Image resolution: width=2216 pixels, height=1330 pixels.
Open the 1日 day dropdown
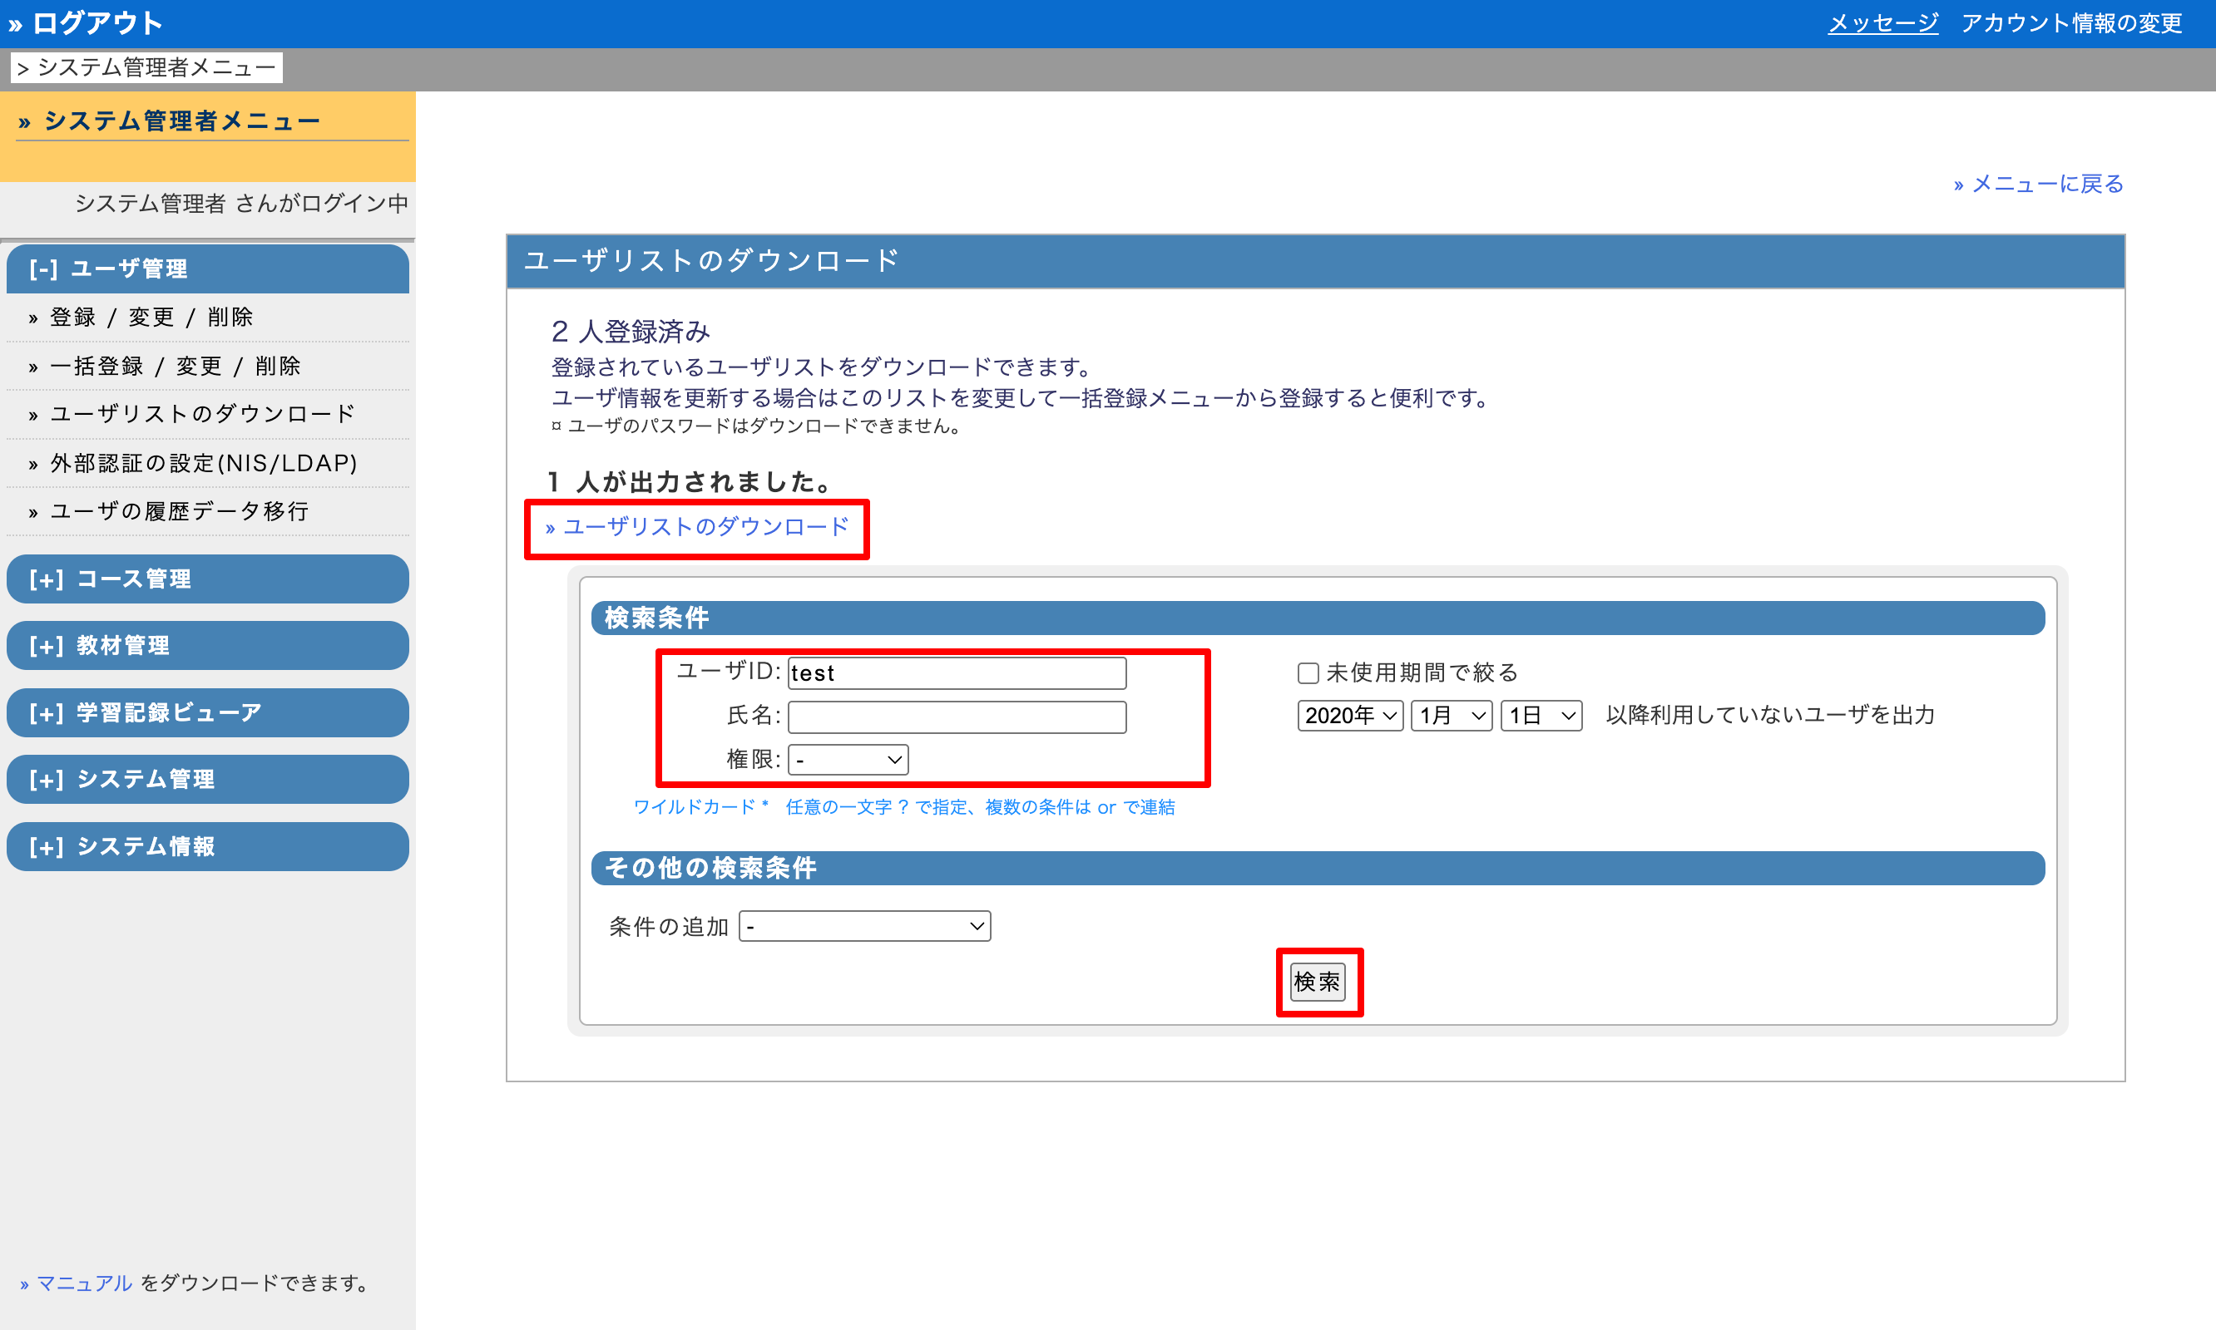(1540, 715)
